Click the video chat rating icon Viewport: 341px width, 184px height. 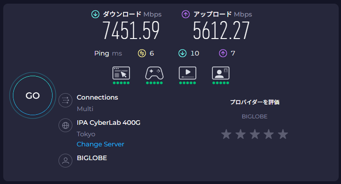point(221,73)
